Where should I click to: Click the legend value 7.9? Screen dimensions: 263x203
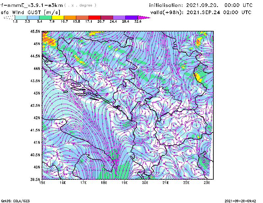pyautogui.click(x=52, y=21)
